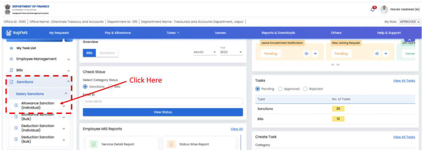Click Deduction Sanction (Bulk) icon
Image resolution: width=422 pixels, height=152 pixels.
click(16, 139)
